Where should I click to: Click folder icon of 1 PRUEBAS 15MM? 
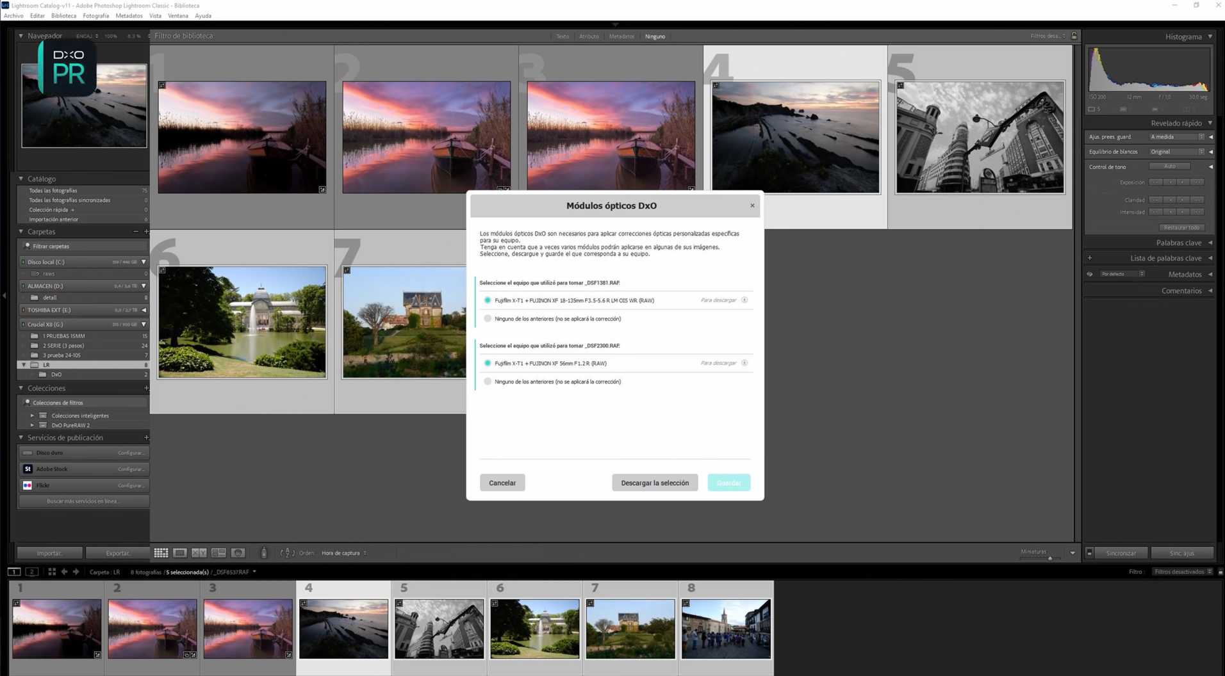[35, 336]
